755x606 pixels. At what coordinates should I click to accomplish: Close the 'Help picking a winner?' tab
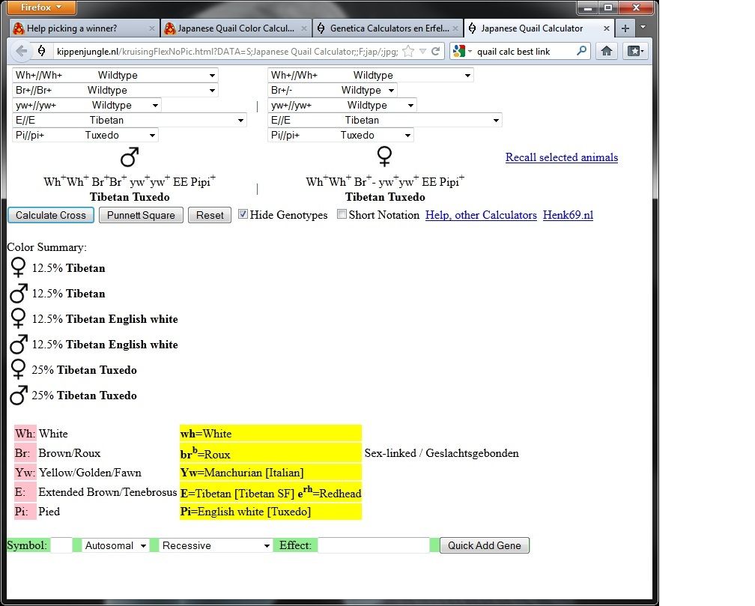point(152,28)
